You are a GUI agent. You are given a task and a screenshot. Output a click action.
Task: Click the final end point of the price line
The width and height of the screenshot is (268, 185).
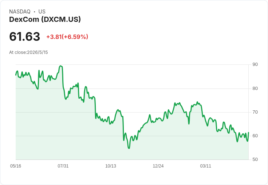tap(248, 132)
